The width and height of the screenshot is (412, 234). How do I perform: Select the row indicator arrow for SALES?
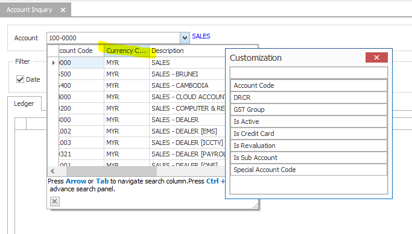[53, 63]
